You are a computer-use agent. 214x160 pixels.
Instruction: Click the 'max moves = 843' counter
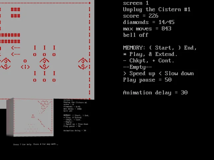(x=147, y=29)
